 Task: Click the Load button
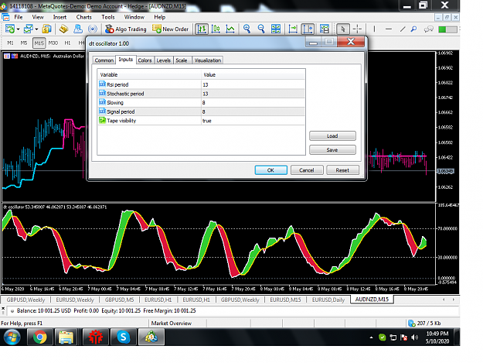[x=332, y=135]
